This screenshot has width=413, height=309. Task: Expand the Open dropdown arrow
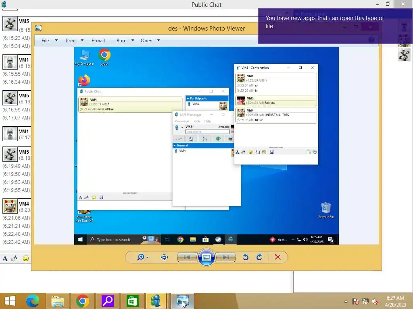coord(158,41)
